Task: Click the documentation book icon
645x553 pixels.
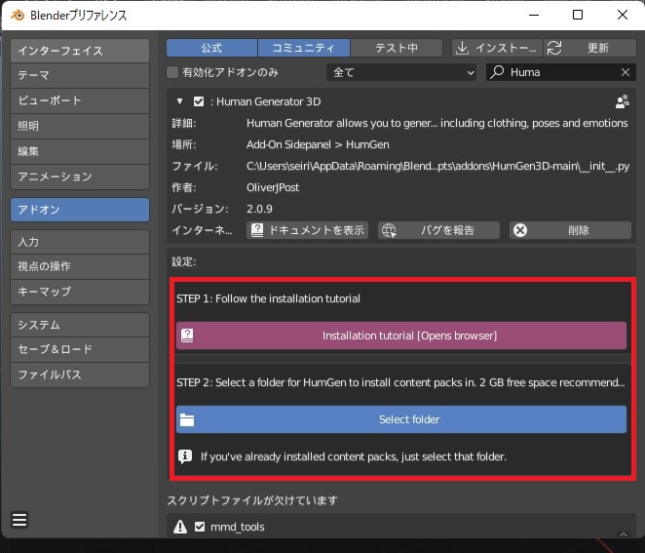Action: 257,230
